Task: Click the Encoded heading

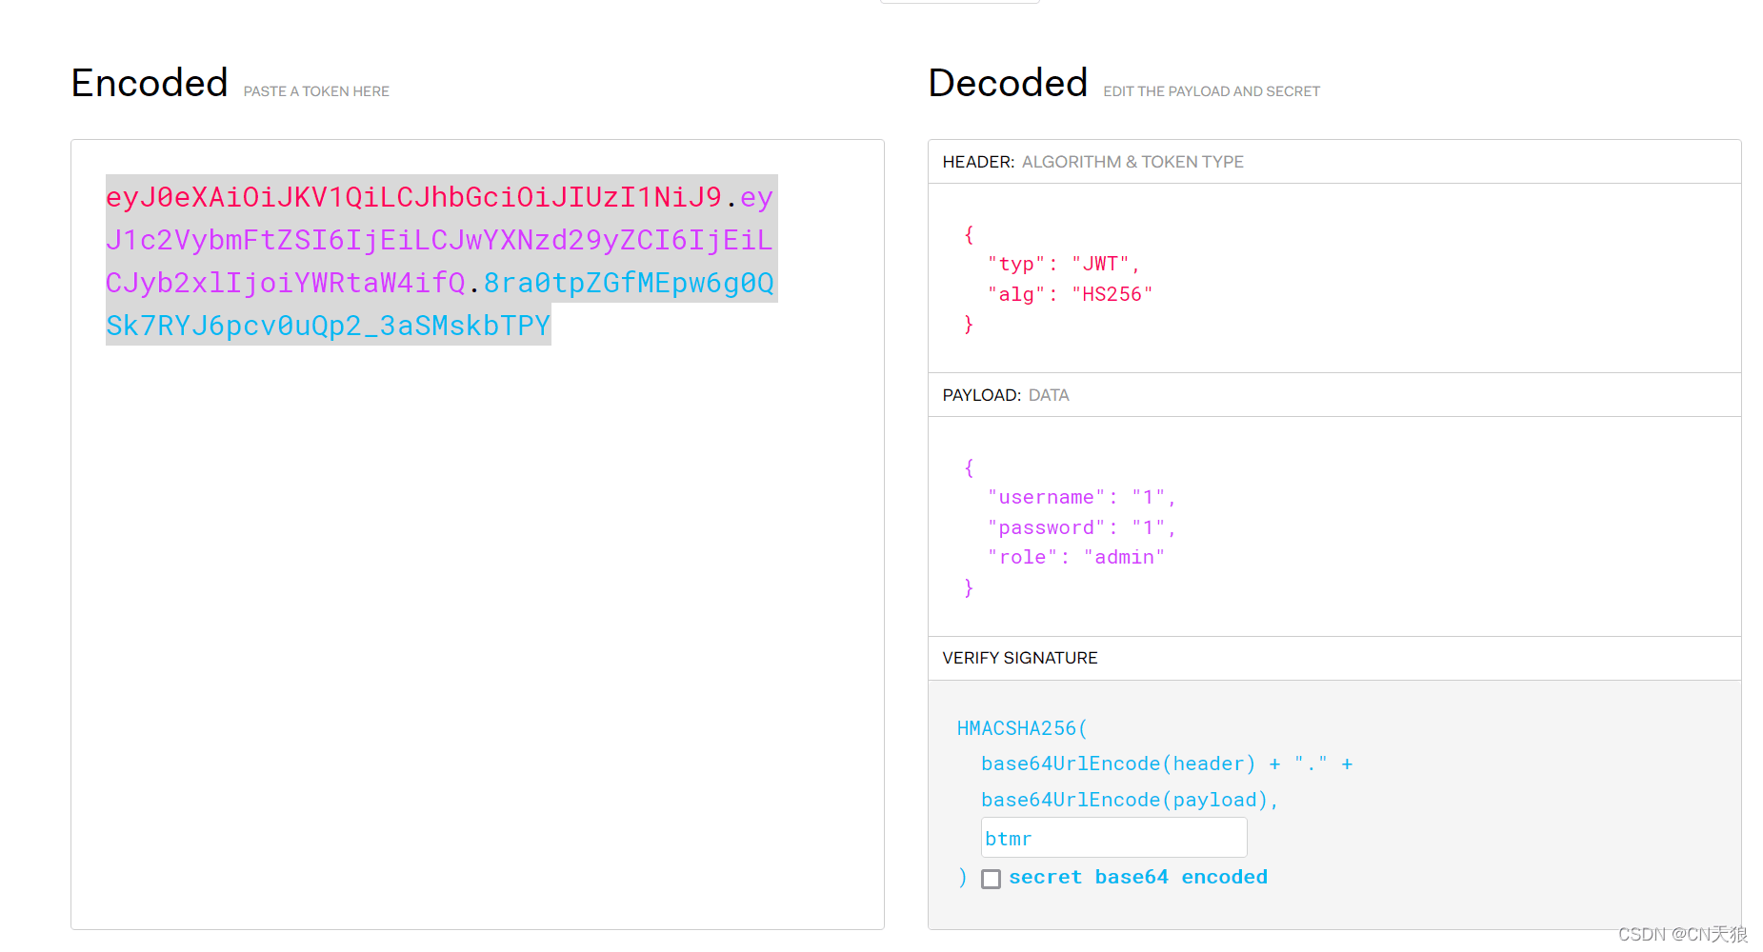Action: [150, 84]
